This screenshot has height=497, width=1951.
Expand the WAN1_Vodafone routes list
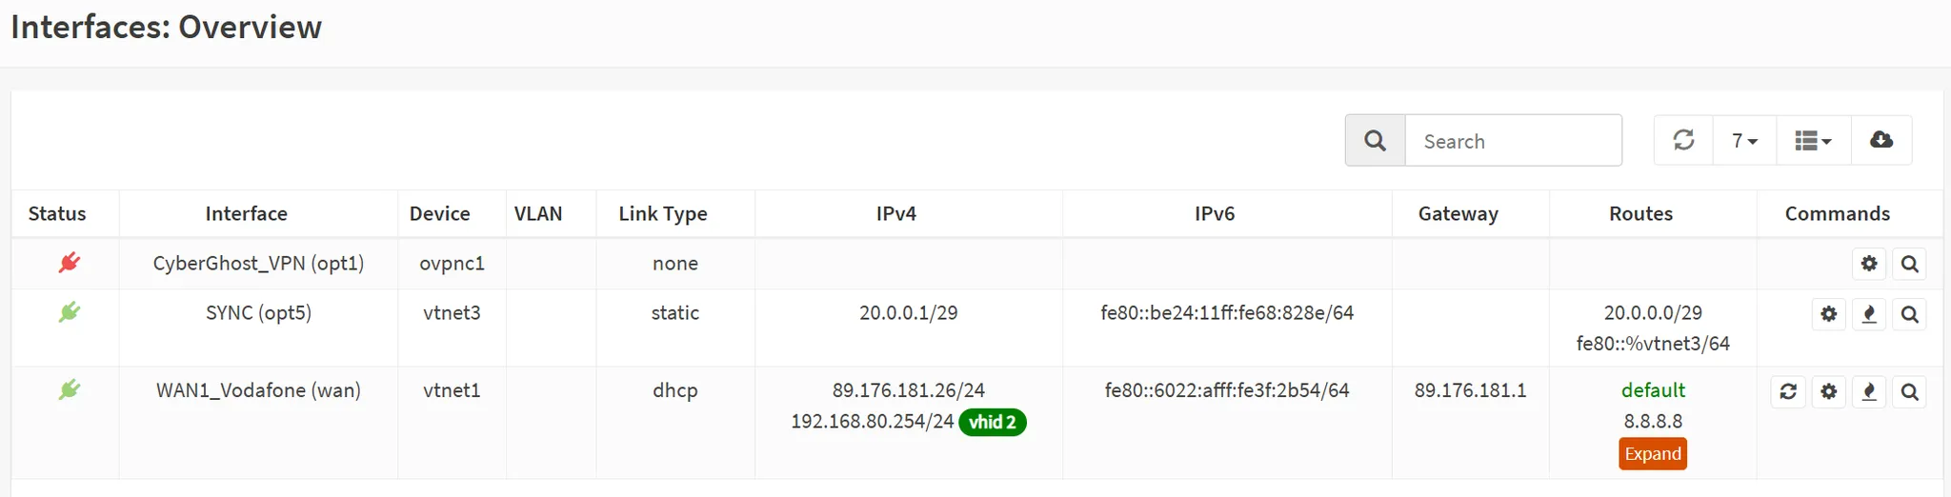click(x=1653, y=454)
